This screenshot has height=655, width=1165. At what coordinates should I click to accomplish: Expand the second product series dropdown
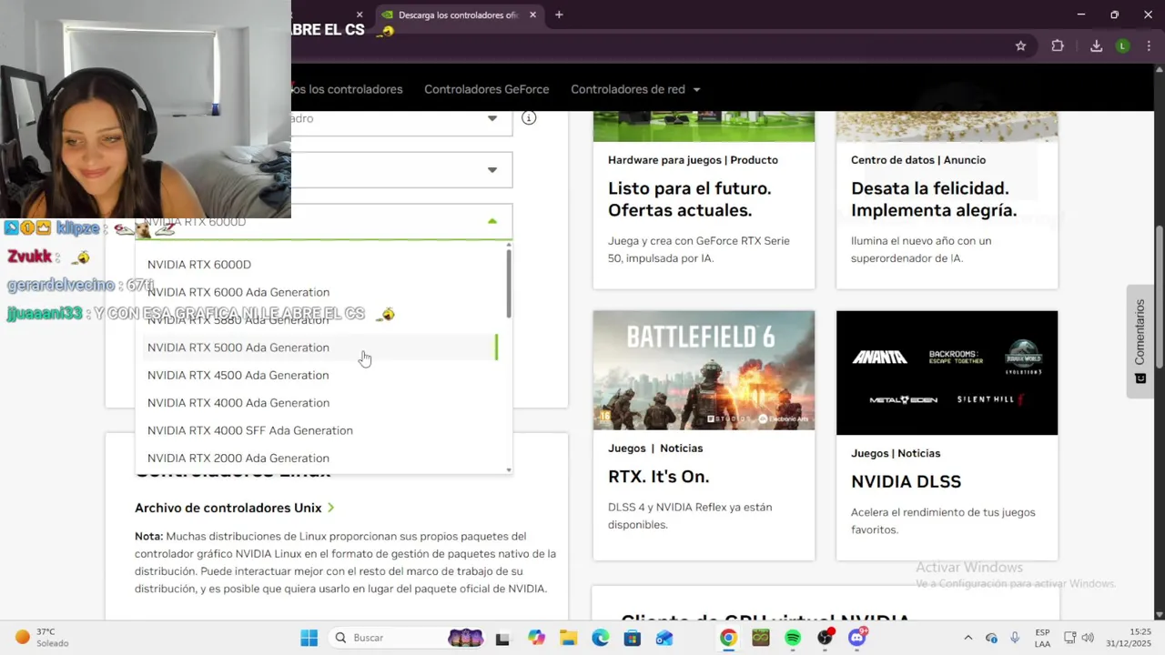[x=492, y=169]
